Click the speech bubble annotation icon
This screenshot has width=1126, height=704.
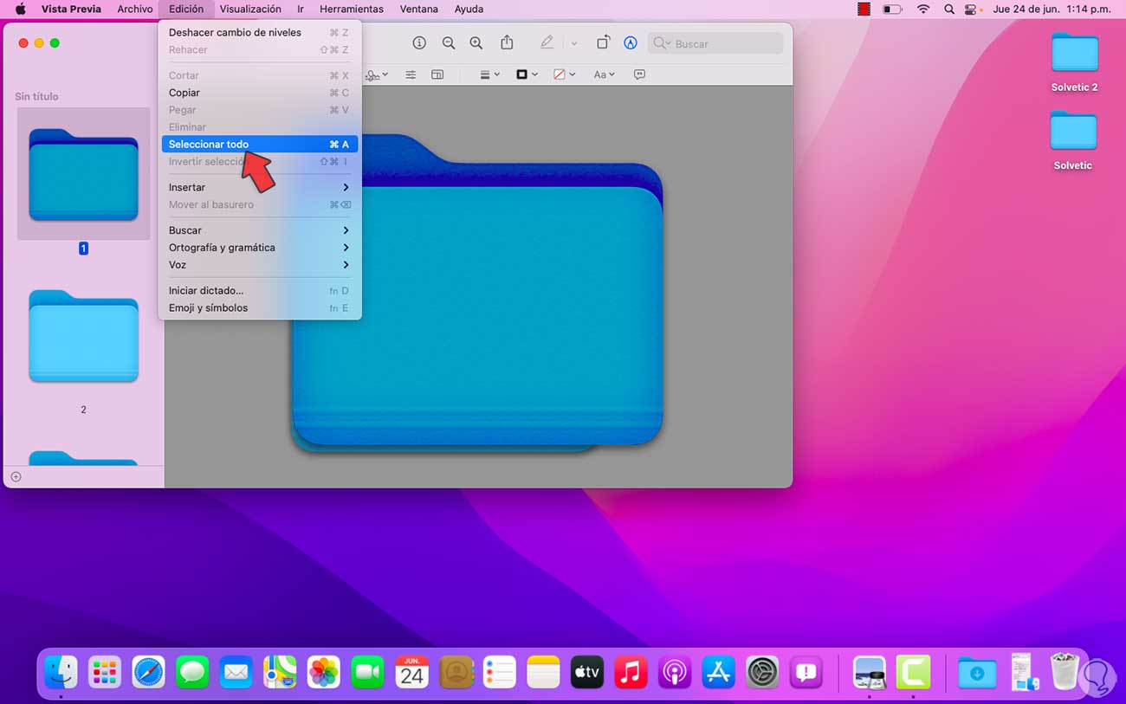(x=639, y=75)
